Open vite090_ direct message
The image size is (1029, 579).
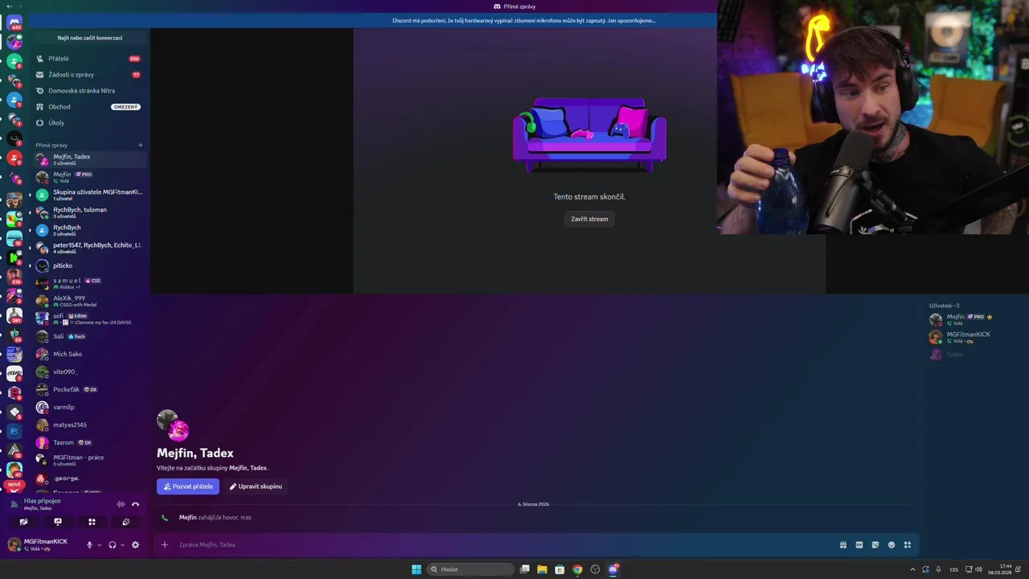tap(89, 372)
